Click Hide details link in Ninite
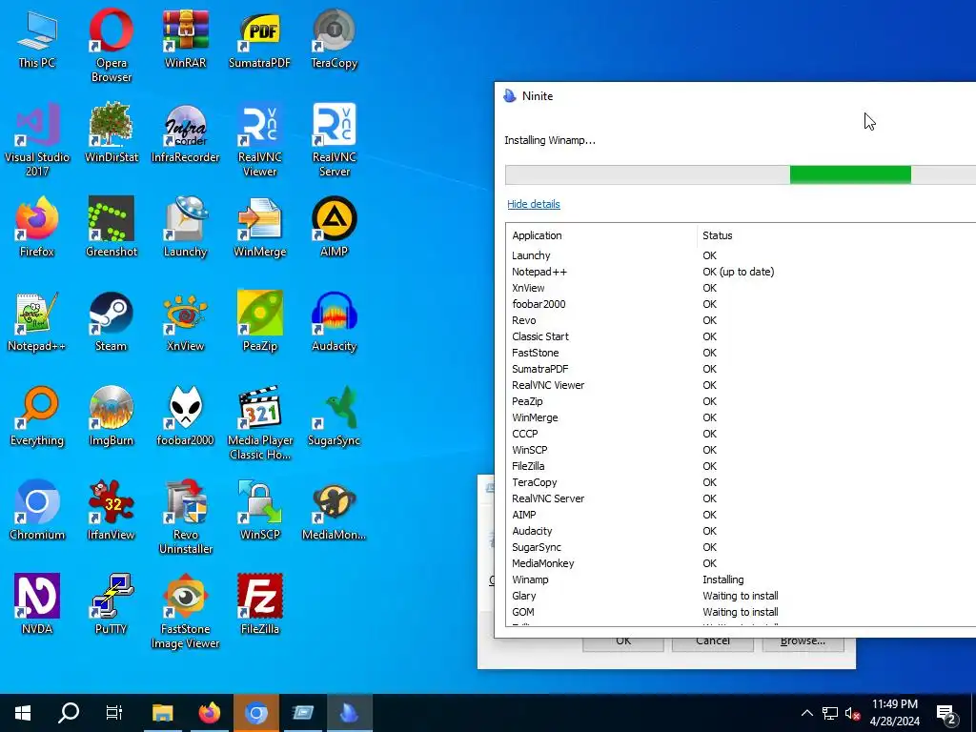This screenshot has width=976, height=732. [534, 204]
